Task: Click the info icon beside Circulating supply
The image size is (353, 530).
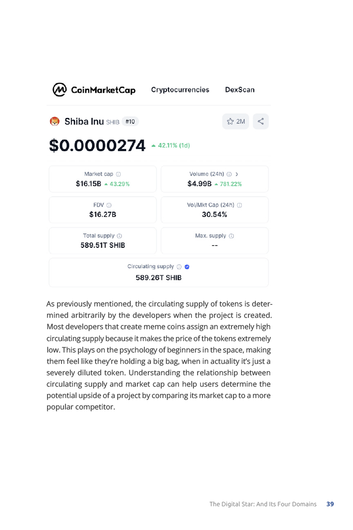Action: [x=179, y=267]
